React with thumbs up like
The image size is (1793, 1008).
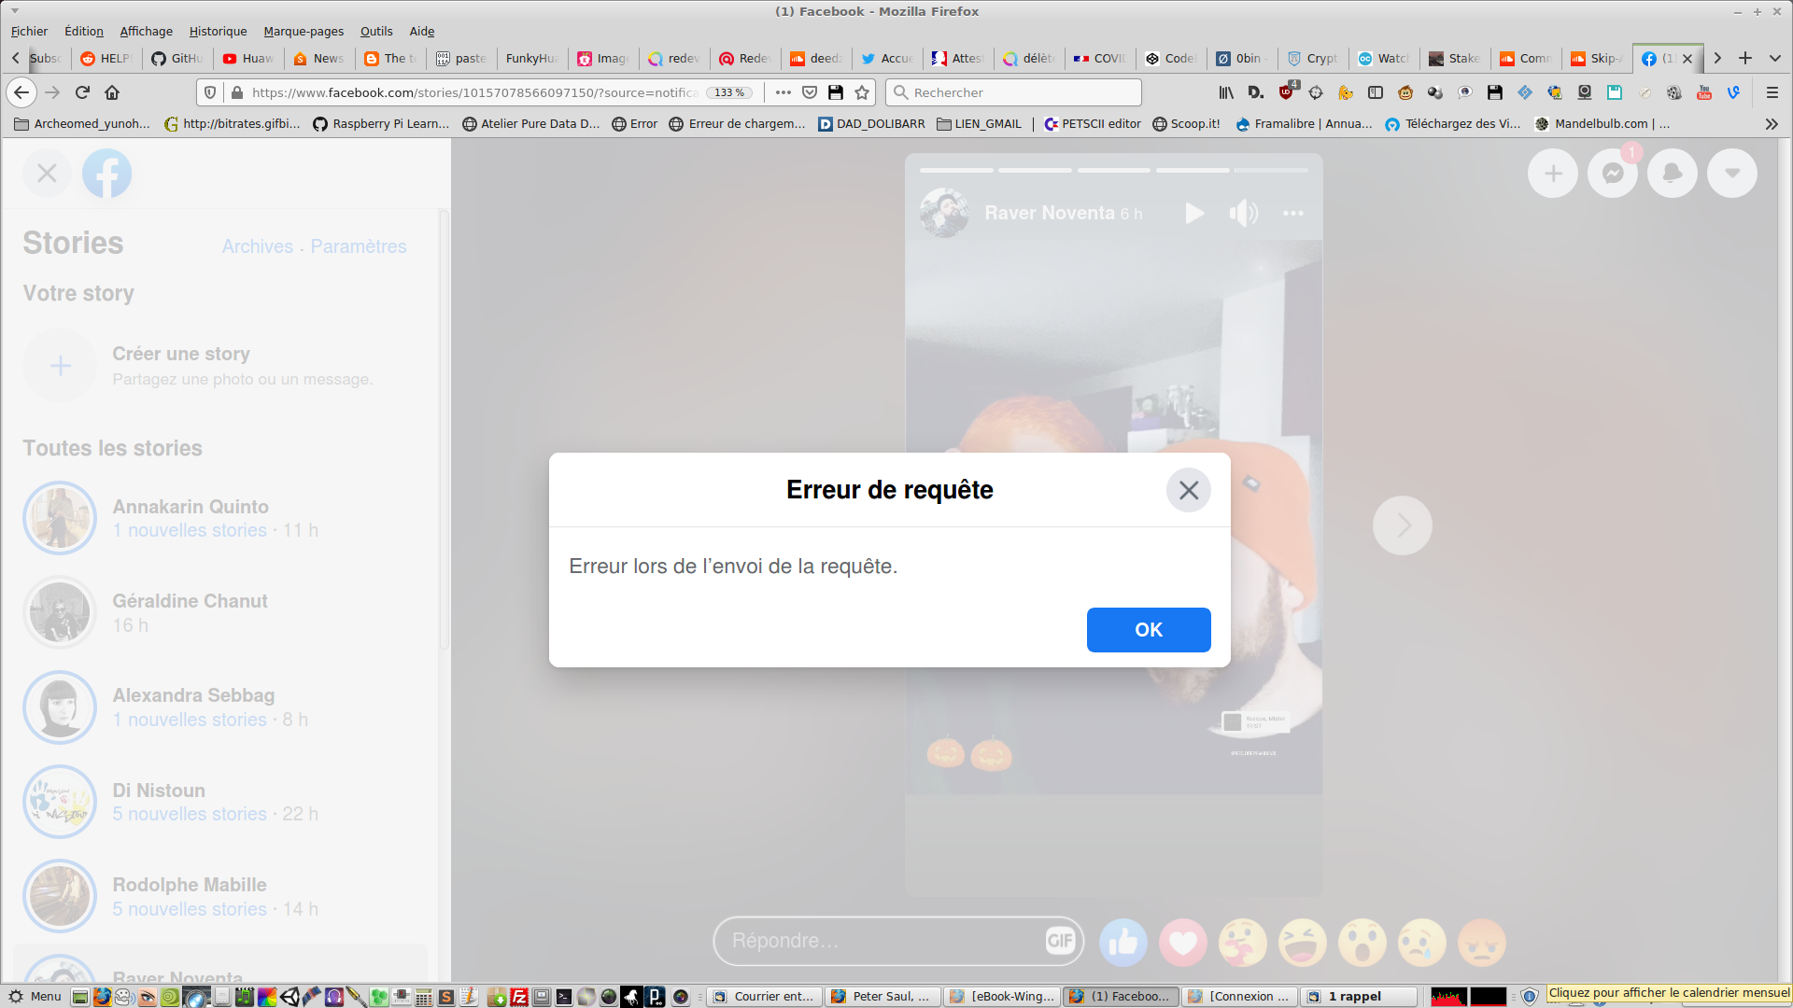click(x=1122, y=942)
